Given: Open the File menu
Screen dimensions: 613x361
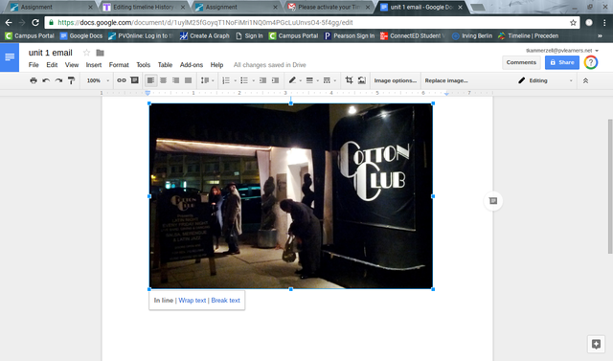Looking at the screenshot, I should pos(34,65).
